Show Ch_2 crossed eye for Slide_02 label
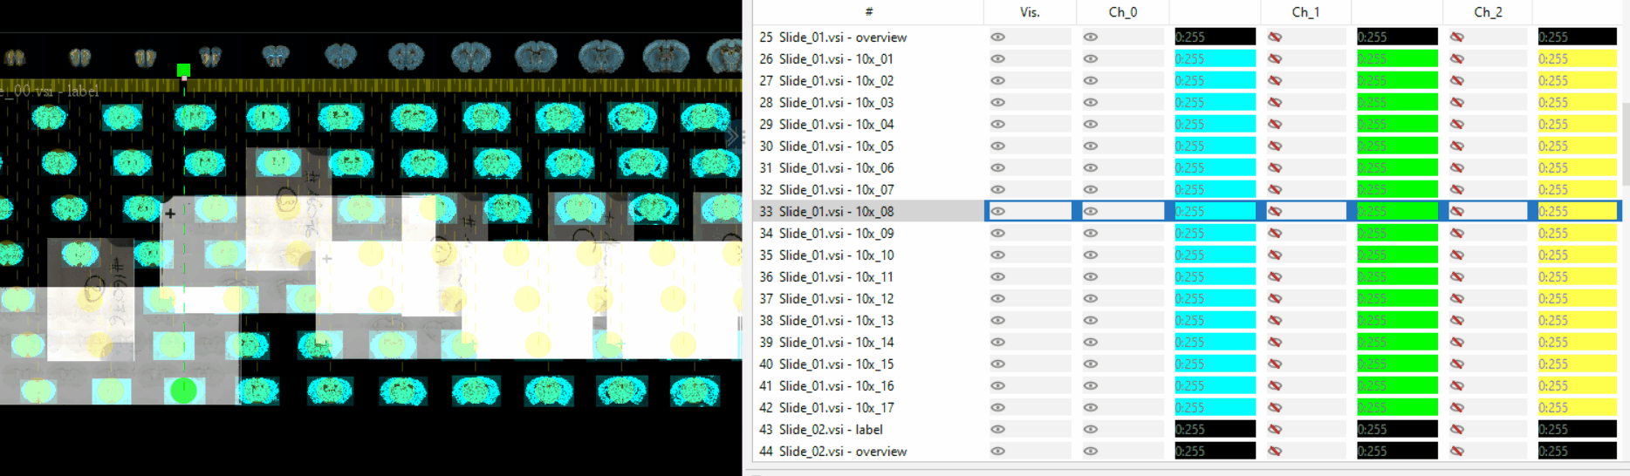 click(x=1457, y=429)
